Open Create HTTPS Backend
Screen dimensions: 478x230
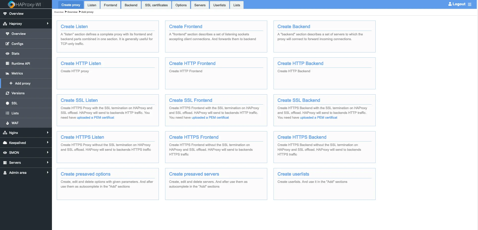(302, 137)
